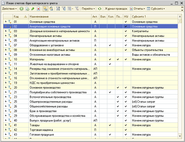
Task: Click the Отчеты report icon
Action: [131, 9]
